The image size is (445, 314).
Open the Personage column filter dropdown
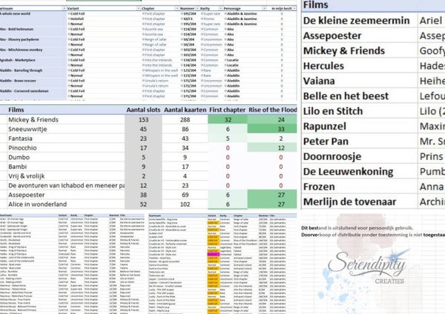pos(264,8)
